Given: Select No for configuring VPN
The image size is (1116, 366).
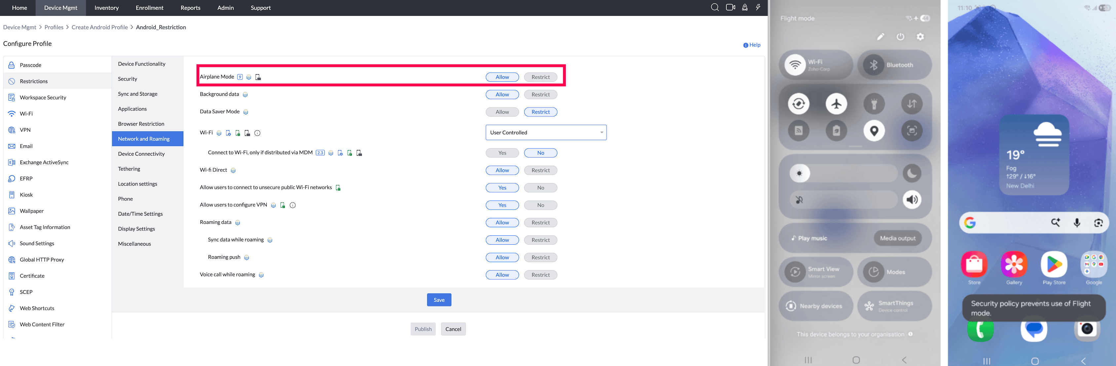Looking at the screenshot, I should (540, 205).
